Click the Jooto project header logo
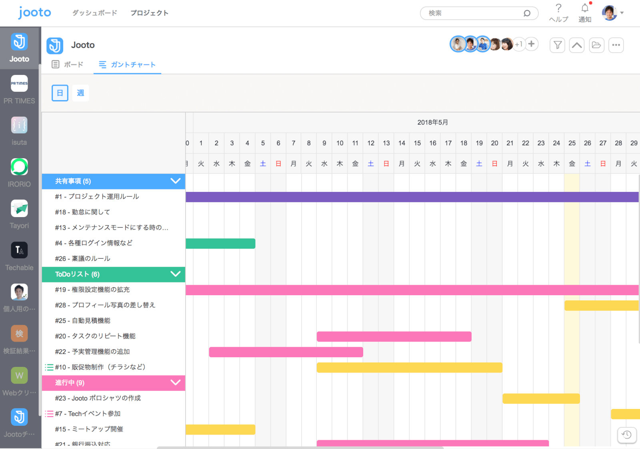Image resolution: width=640 pixels, height=449 pixels. (x=55, y=46)
